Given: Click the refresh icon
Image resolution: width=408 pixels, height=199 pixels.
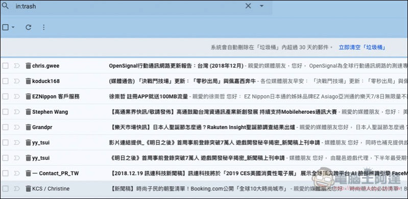Looking at the screenshot, I should 29,27.
